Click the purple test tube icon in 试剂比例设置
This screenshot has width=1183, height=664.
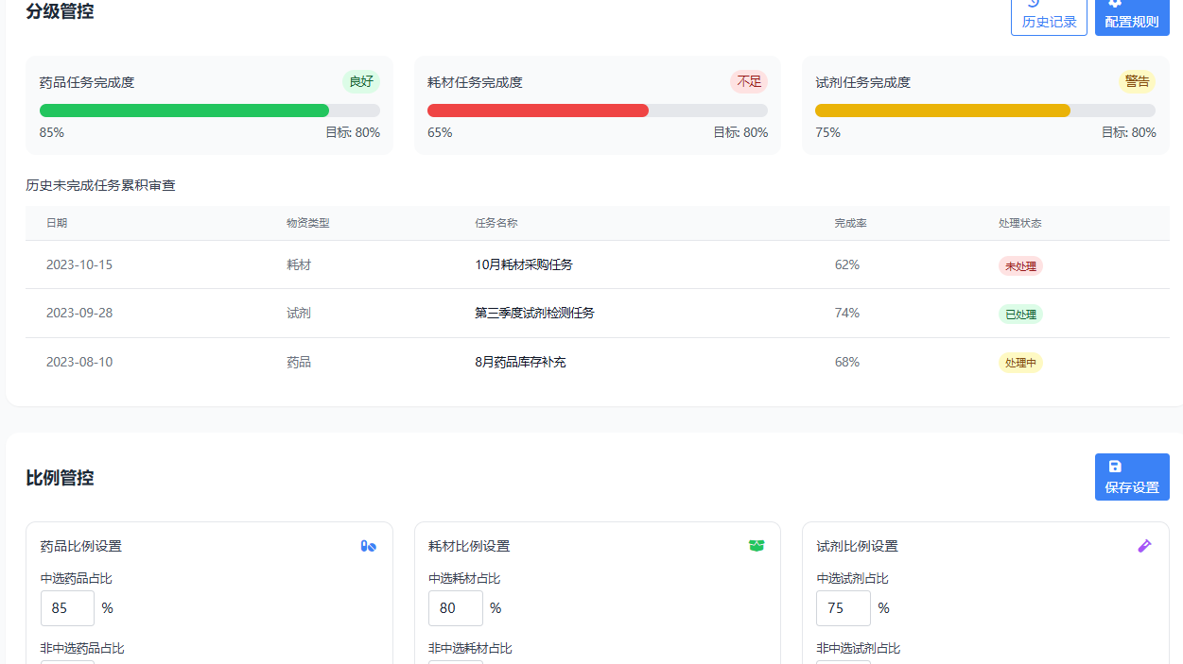1144,546
